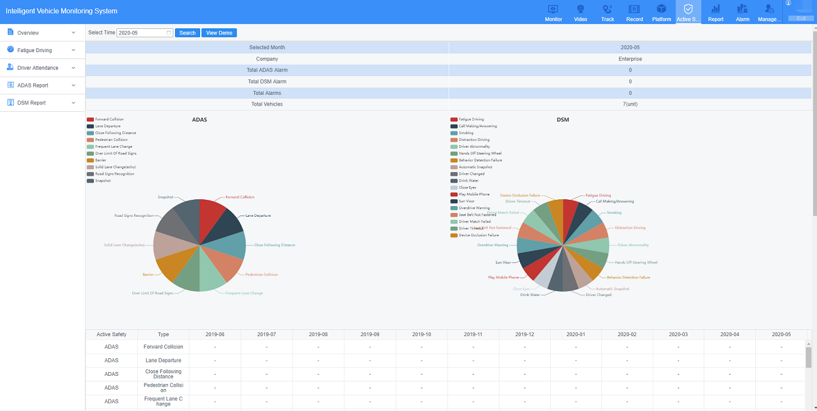This screenshot has height=411, width=817.
Task: Click the Search button
Action: coord(188,33)
